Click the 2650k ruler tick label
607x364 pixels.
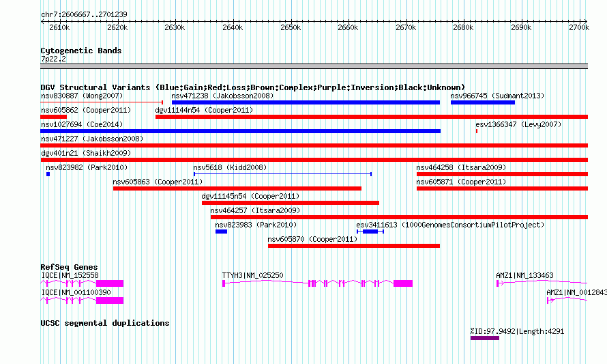(x=291, y=27)
